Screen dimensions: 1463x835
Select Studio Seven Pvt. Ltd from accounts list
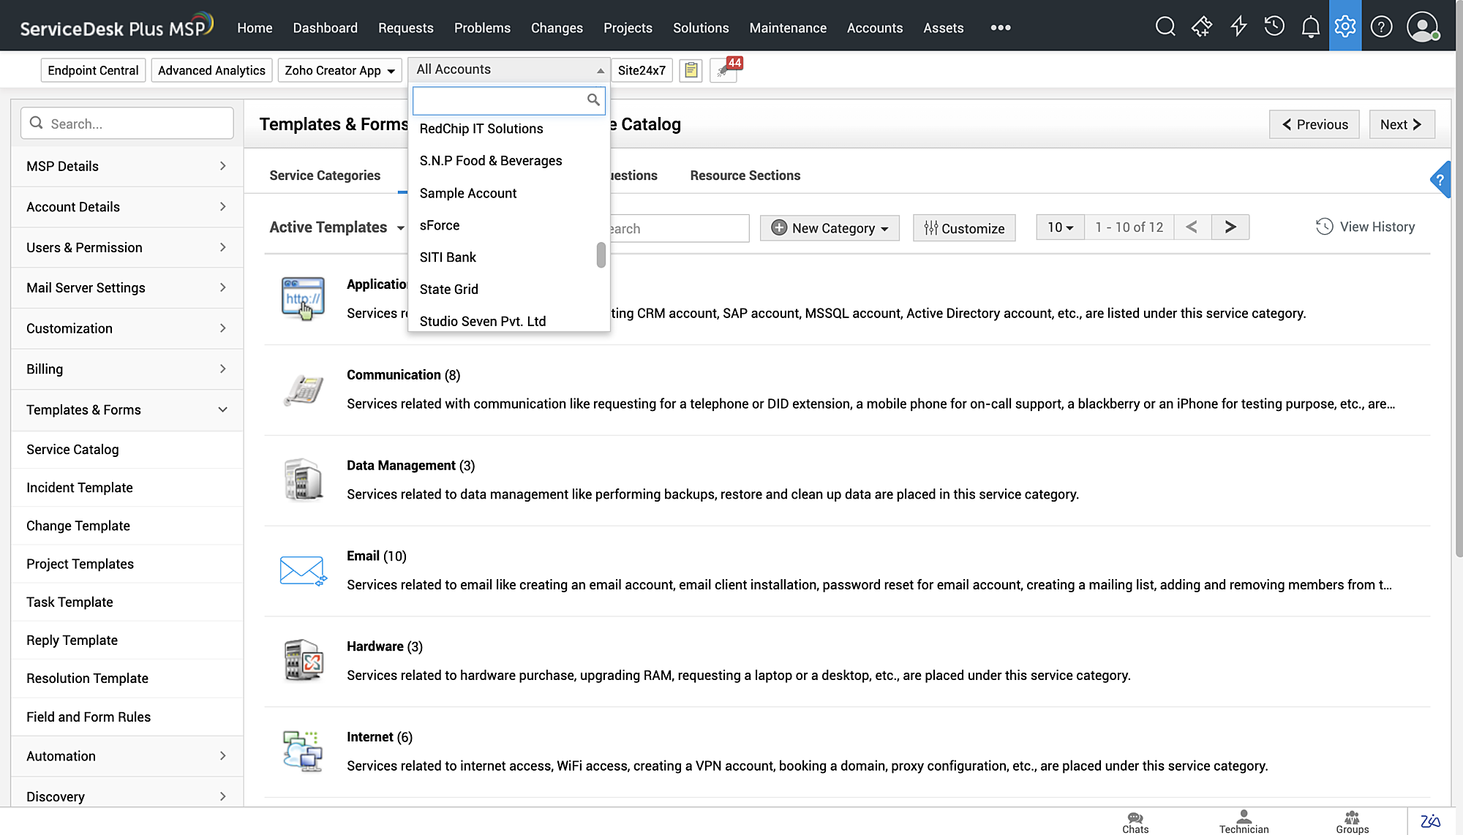(482, 320)
